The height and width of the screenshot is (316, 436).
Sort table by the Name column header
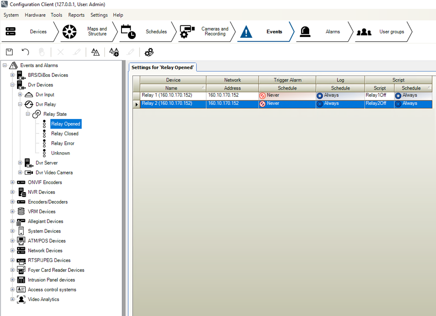[x=172, y=88]
